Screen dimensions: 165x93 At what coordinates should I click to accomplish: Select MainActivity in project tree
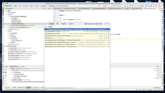click(x=17, y=20)
